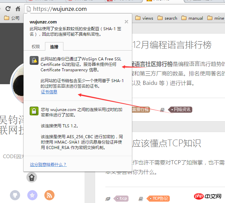
Task: Open the 公司 bookmark folder
Action: pyautogui.click(x=12, y=18)
